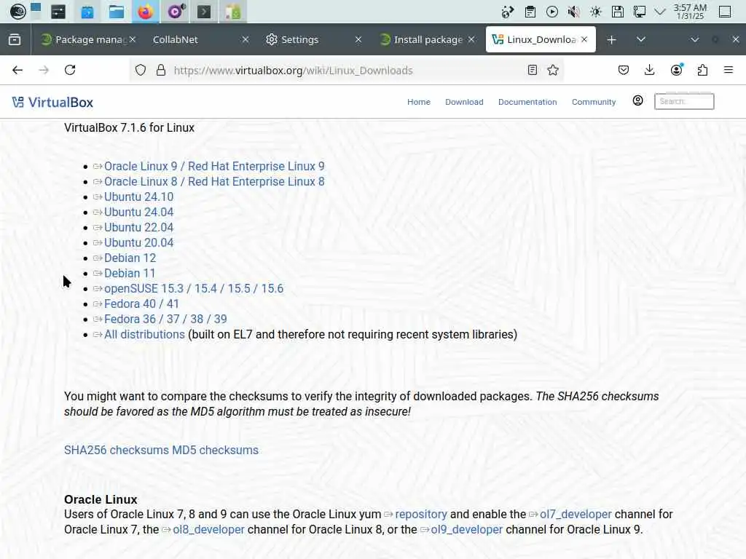Open the list all tabs dropdown
The width and height of the screenshot is (746, 559).
(641, 39)
